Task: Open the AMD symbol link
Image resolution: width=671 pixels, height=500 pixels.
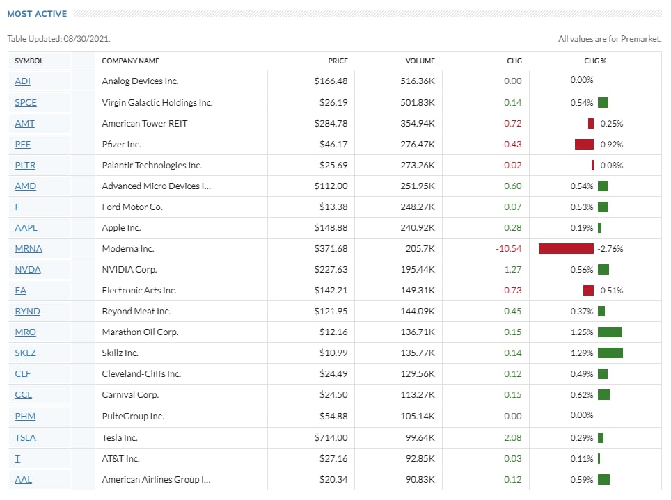Action: (x=26, y=186)
